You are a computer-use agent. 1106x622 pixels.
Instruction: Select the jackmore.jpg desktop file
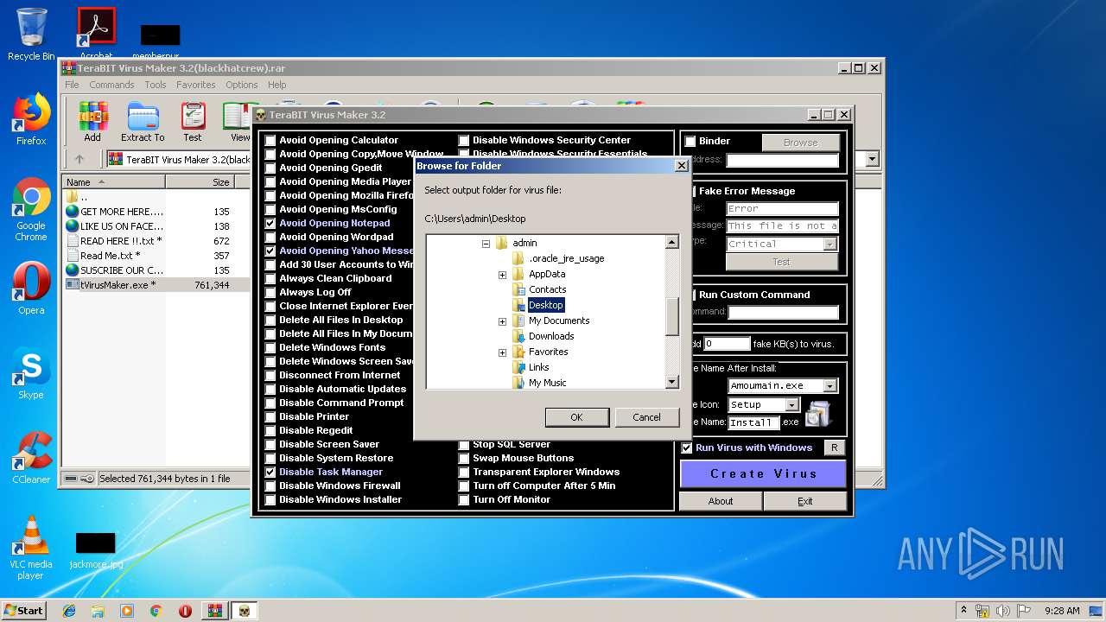[96, 549]
